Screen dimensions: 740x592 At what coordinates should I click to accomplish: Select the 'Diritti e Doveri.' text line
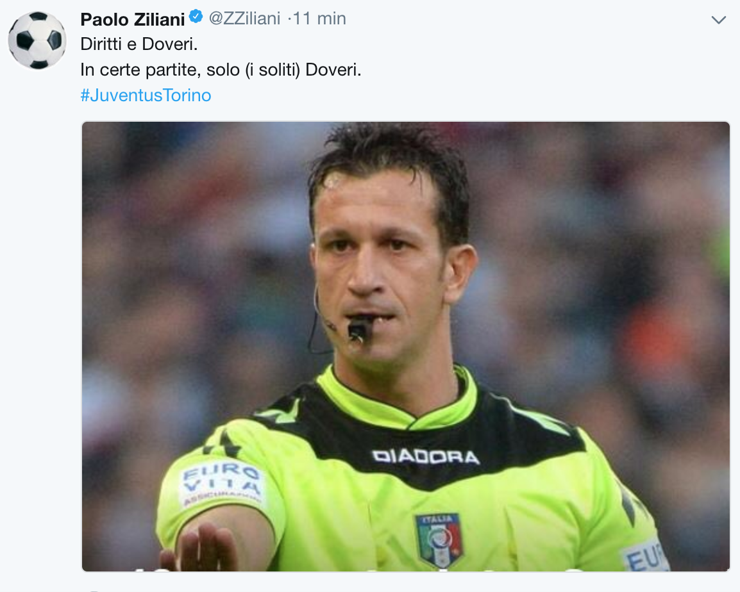[x=139, y=44]
